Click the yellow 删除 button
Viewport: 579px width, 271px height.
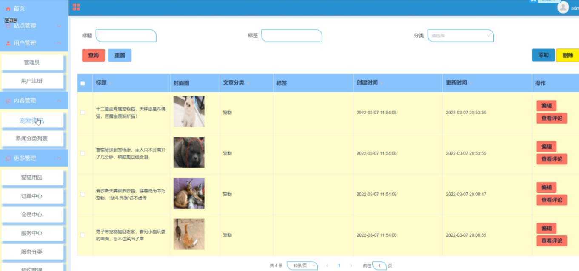click(x=568, y=55)
